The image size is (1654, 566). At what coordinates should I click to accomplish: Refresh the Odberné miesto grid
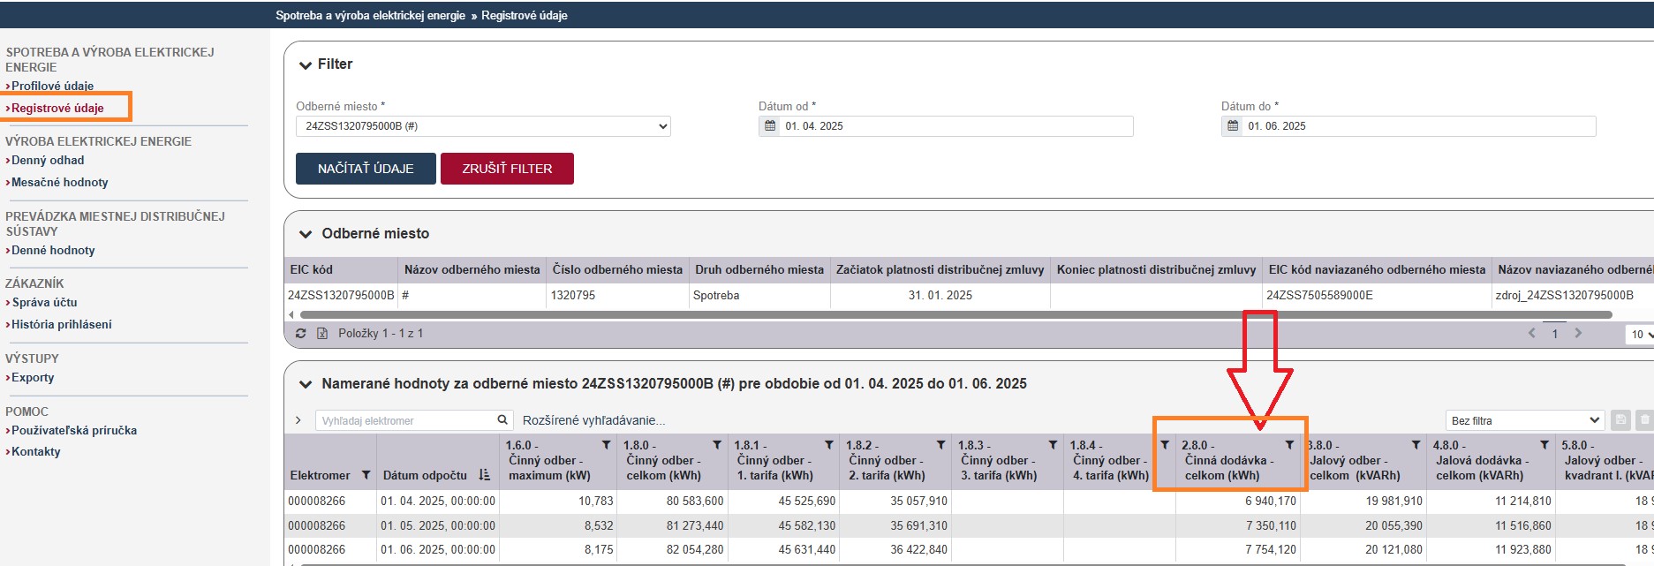click(300, 334)
